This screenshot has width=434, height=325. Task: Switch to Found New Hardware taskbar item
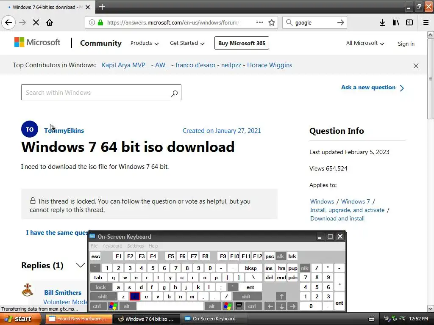(78, 319)
